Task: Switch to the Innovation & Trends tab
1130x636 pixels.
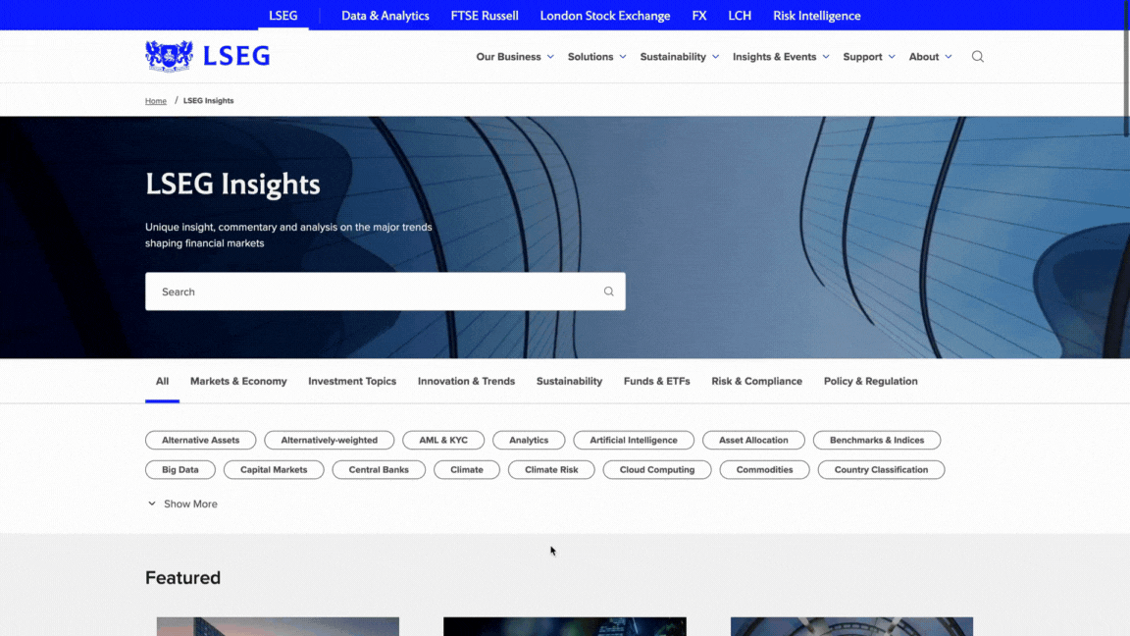Action: 466,381
